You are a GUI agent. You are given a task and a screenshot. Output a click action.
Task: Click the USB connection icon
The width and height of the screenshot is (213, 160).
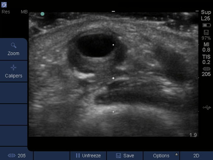207,107
